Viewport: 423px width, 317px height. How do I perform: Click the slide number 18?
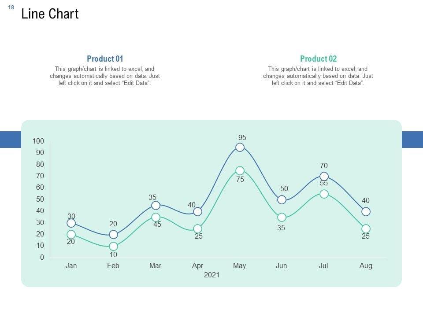(11, 7)
